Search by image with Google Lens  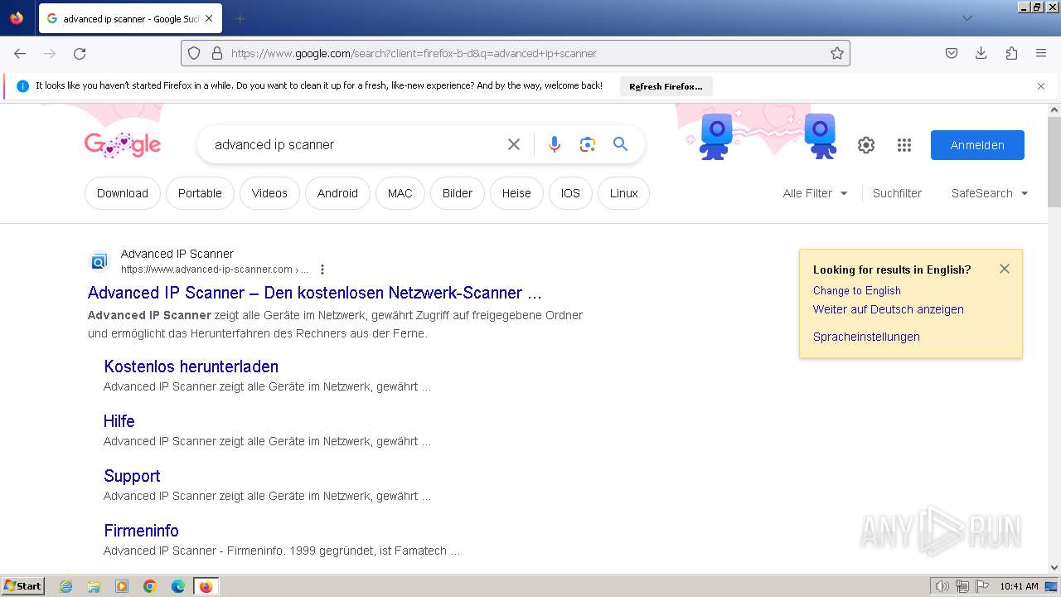coord(588,144)
